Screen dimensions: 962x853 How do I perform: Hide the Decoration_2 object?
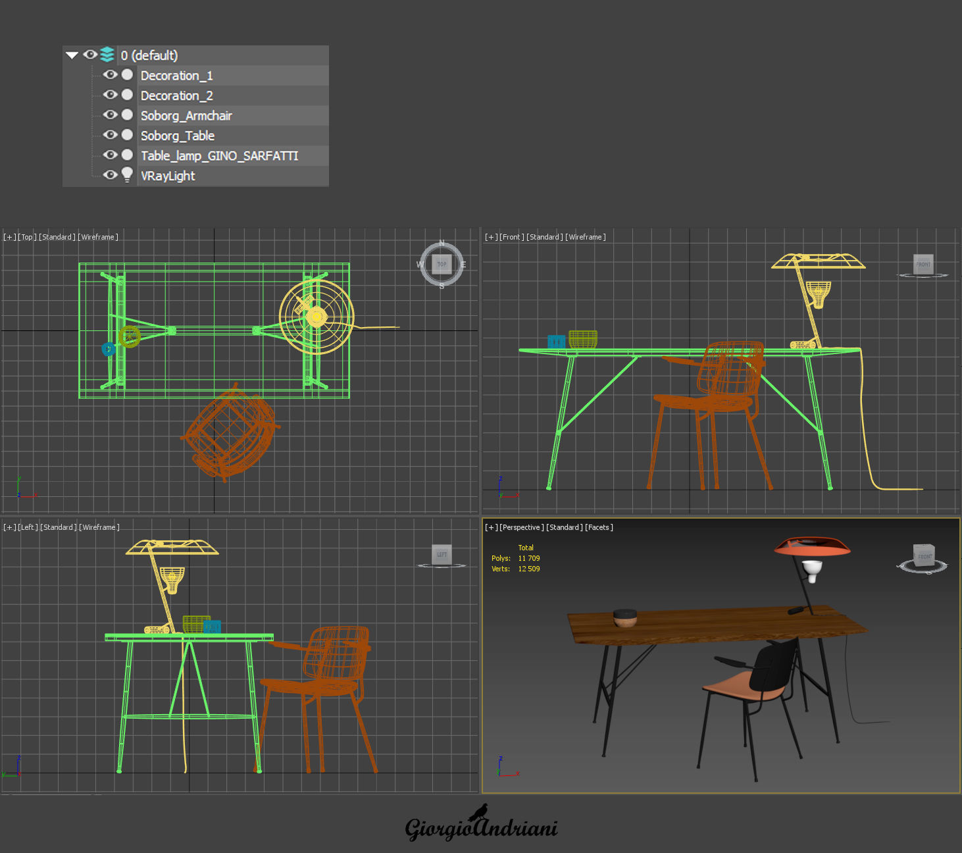[x=111, y=95]
